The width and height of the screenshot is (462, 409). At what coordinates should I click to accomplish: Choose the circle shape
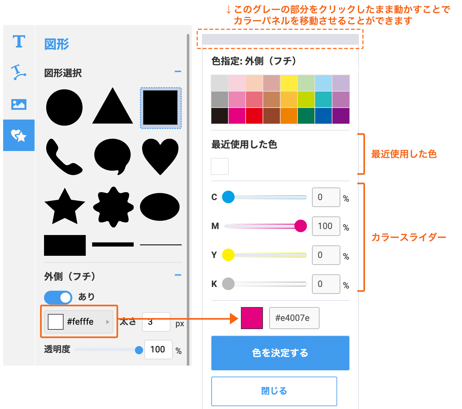click(x=64, y=107)
